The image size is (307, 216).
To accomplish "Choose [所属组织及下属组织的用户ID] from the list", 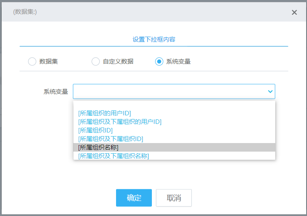I will 120,121.
